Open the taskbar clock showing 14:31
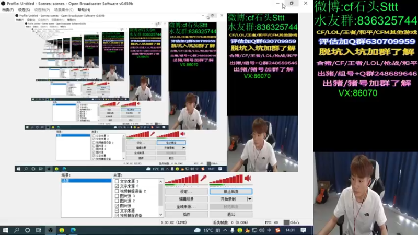The height and width of the screenshot is (235, 418). coord(290,230)
